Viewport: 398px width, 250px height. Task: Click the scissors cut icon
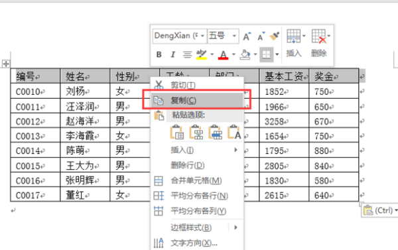click(159, 86)
